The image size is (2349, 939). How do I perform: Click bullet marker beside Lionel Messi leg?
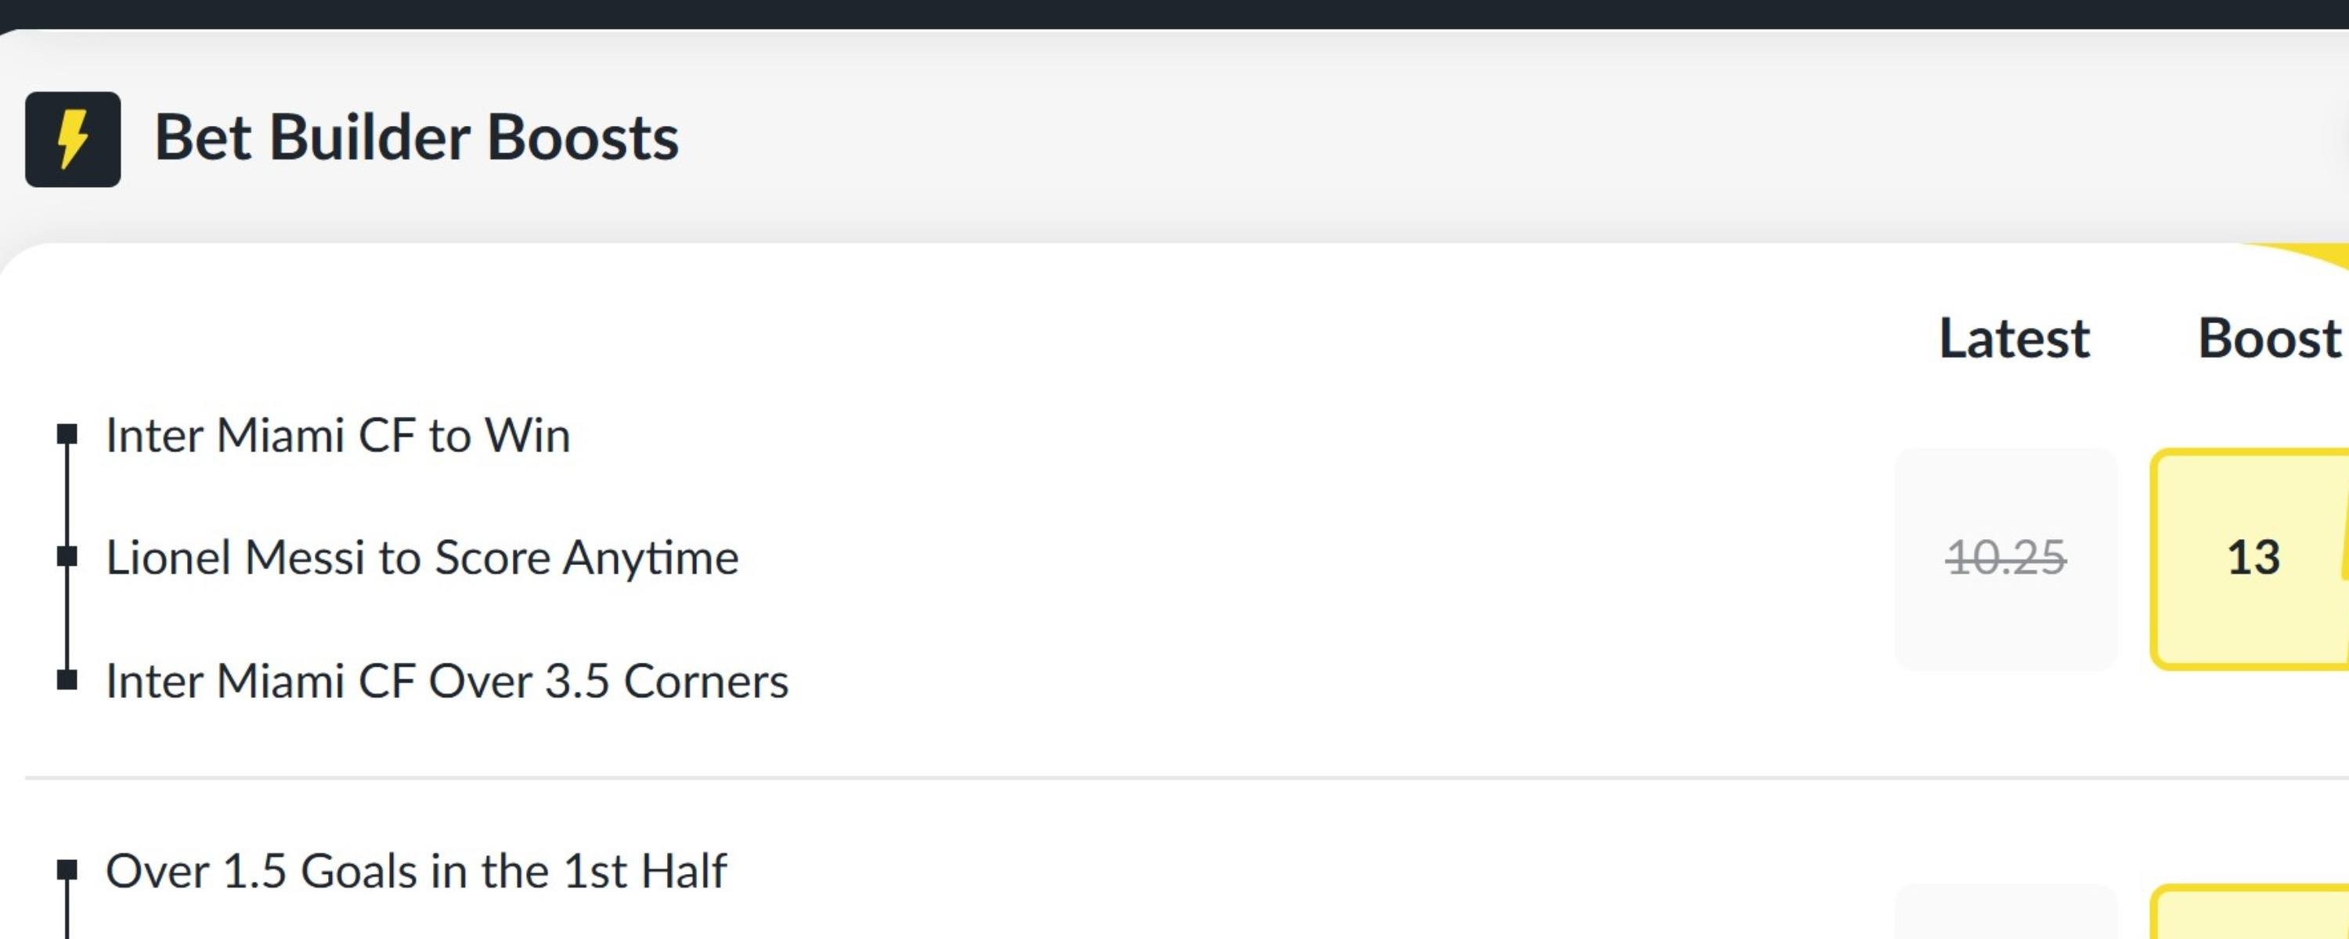67,556
